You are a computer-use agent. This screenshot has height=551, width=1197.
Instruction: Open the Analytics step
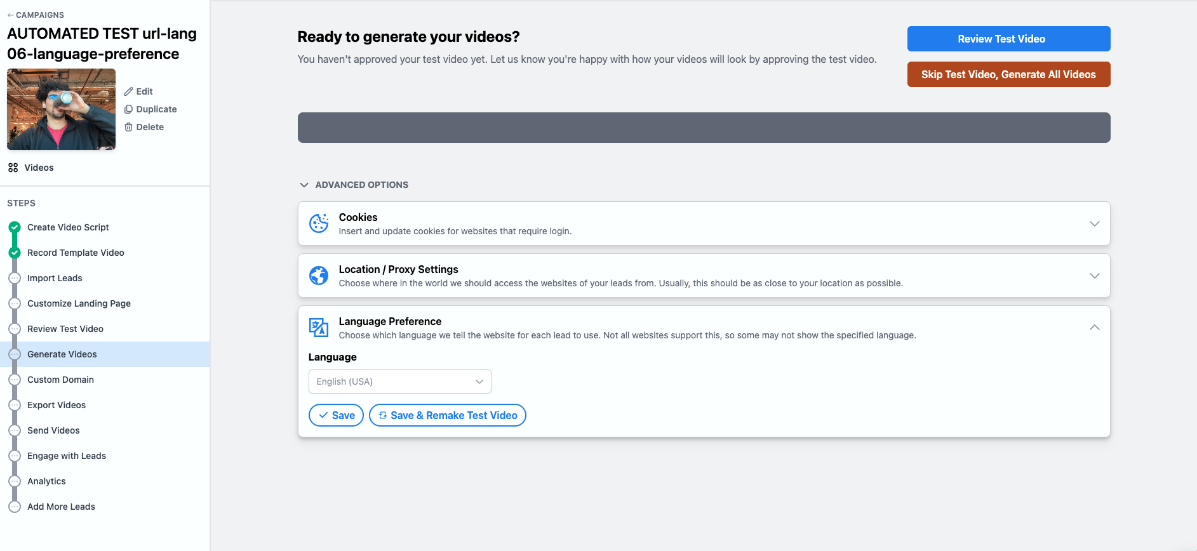click(x=46, y=481)
